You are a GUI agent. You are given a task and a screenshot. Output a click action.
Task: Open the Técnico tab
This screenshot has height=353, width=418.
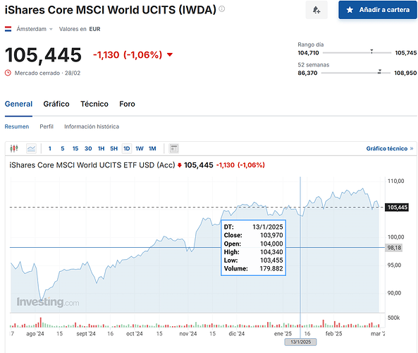(x=94, y=104)
